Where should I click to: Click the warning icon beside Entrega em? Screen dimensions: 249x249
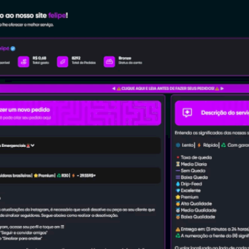[x=178, y=229]
